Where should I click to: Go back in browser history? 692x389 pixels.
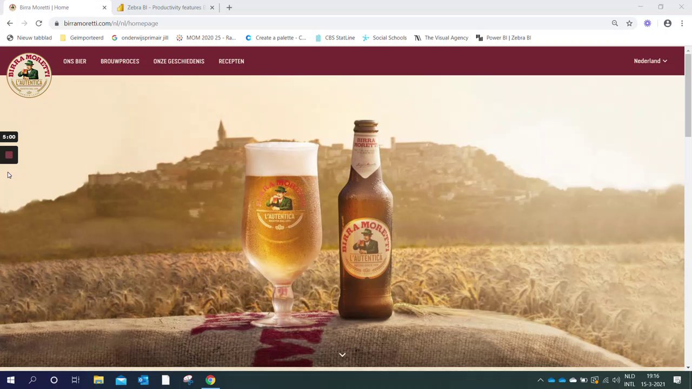click(x=10, y=23)
